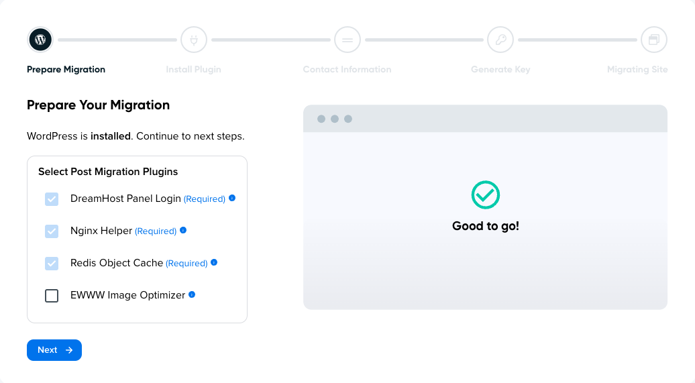Click the green Good to go checkmark
Image resolution: width=695 pixels, height=383 pixels.
point(485,195)
